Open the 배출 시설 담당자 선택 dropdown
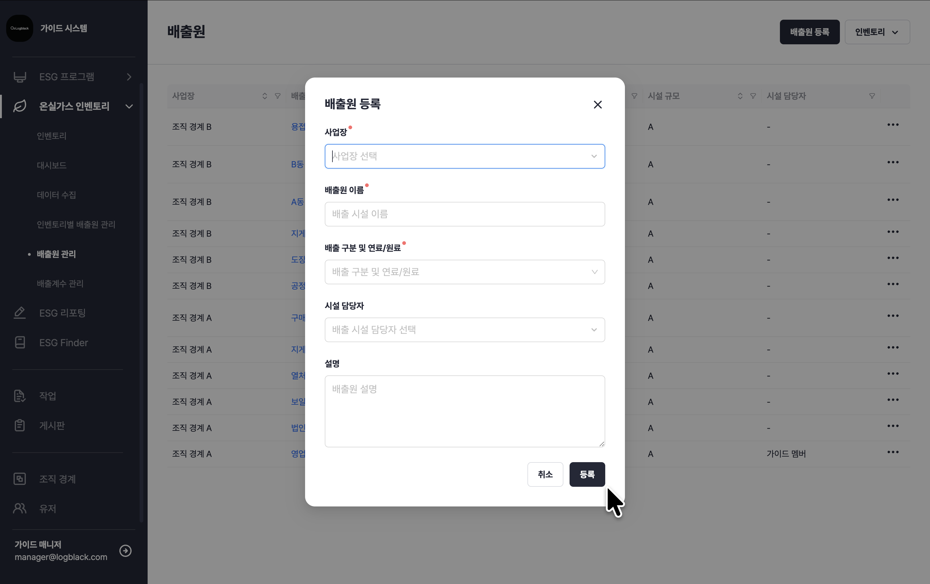 click(x=464, y=330)
